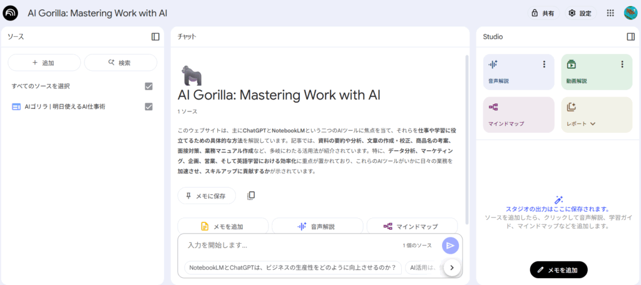The width and height of the screenshot is (641, 285).
Task: Click the Studio panel header label
Action: 493,37
